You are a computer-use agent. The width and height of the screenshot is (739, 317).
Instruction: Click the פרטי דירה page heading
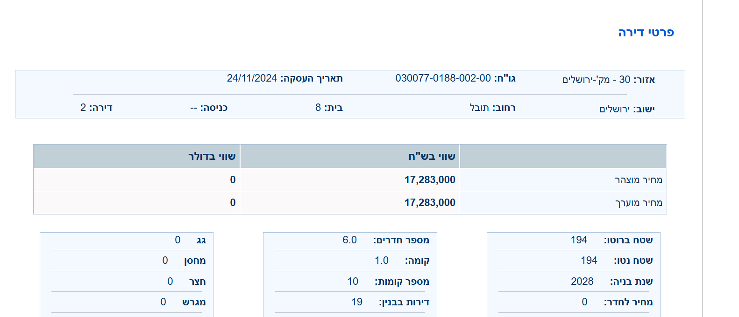coord(646,33)
